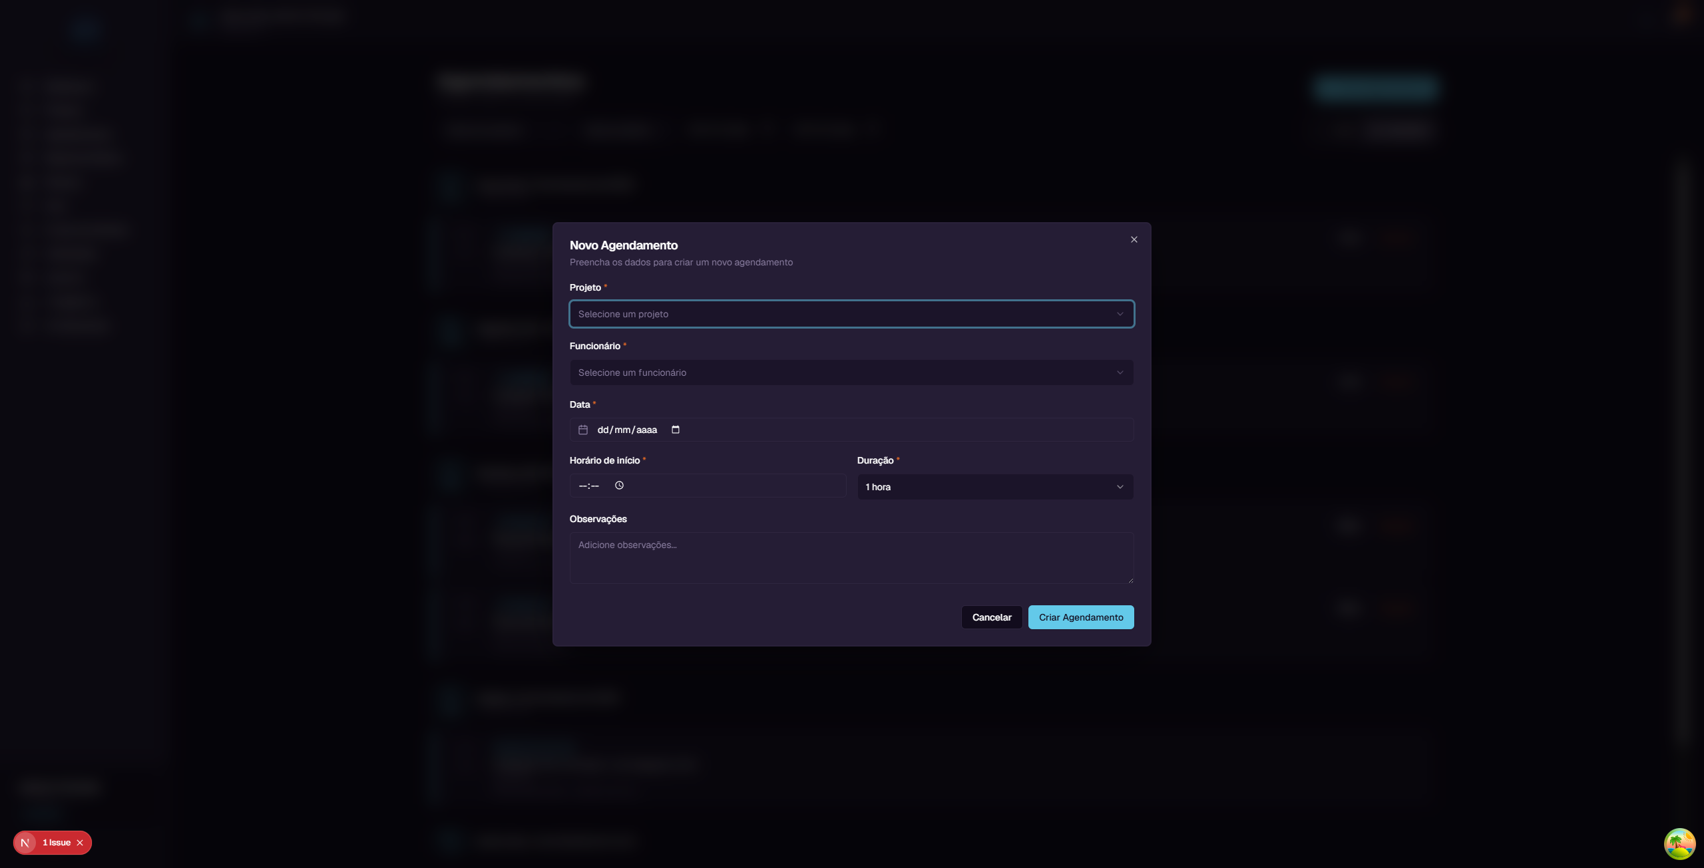
Task: Click the resize handle of the Observações textarea
Action: point(1130,579)
